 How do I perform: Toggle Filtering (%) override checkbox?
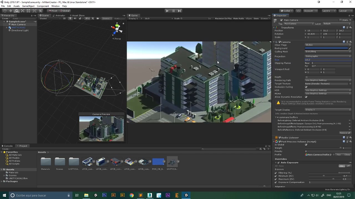[276, 173]
